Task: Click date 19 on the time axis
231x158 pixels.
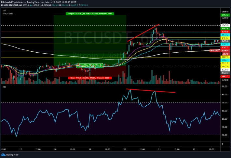Action: 90,150
